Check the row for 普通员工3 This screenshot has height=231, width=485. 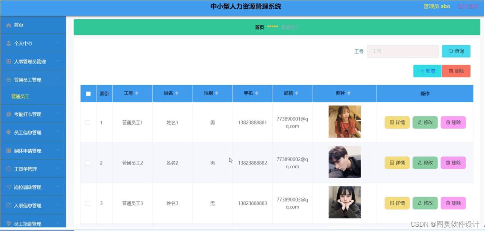tap(88, 203)
